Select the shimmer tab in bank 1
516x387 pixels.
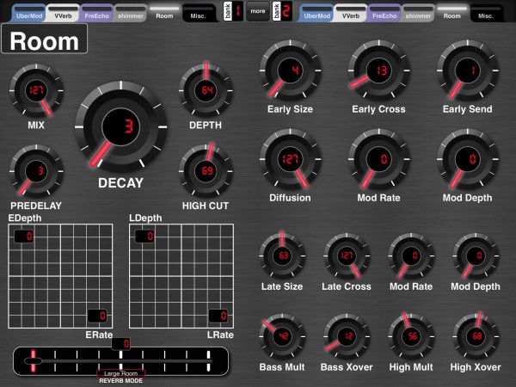131,14
